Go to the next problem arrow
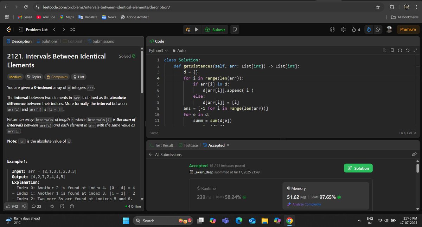The image size is (422, 227). [x=64, y=30]
